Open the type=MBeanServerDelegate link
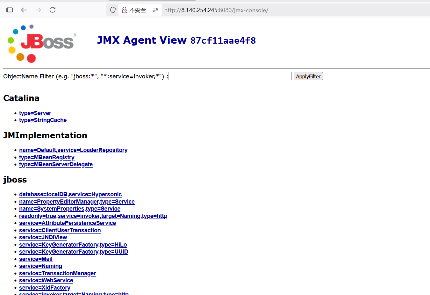This screenshot has height=295, width=430. click(x=56, y=164)
